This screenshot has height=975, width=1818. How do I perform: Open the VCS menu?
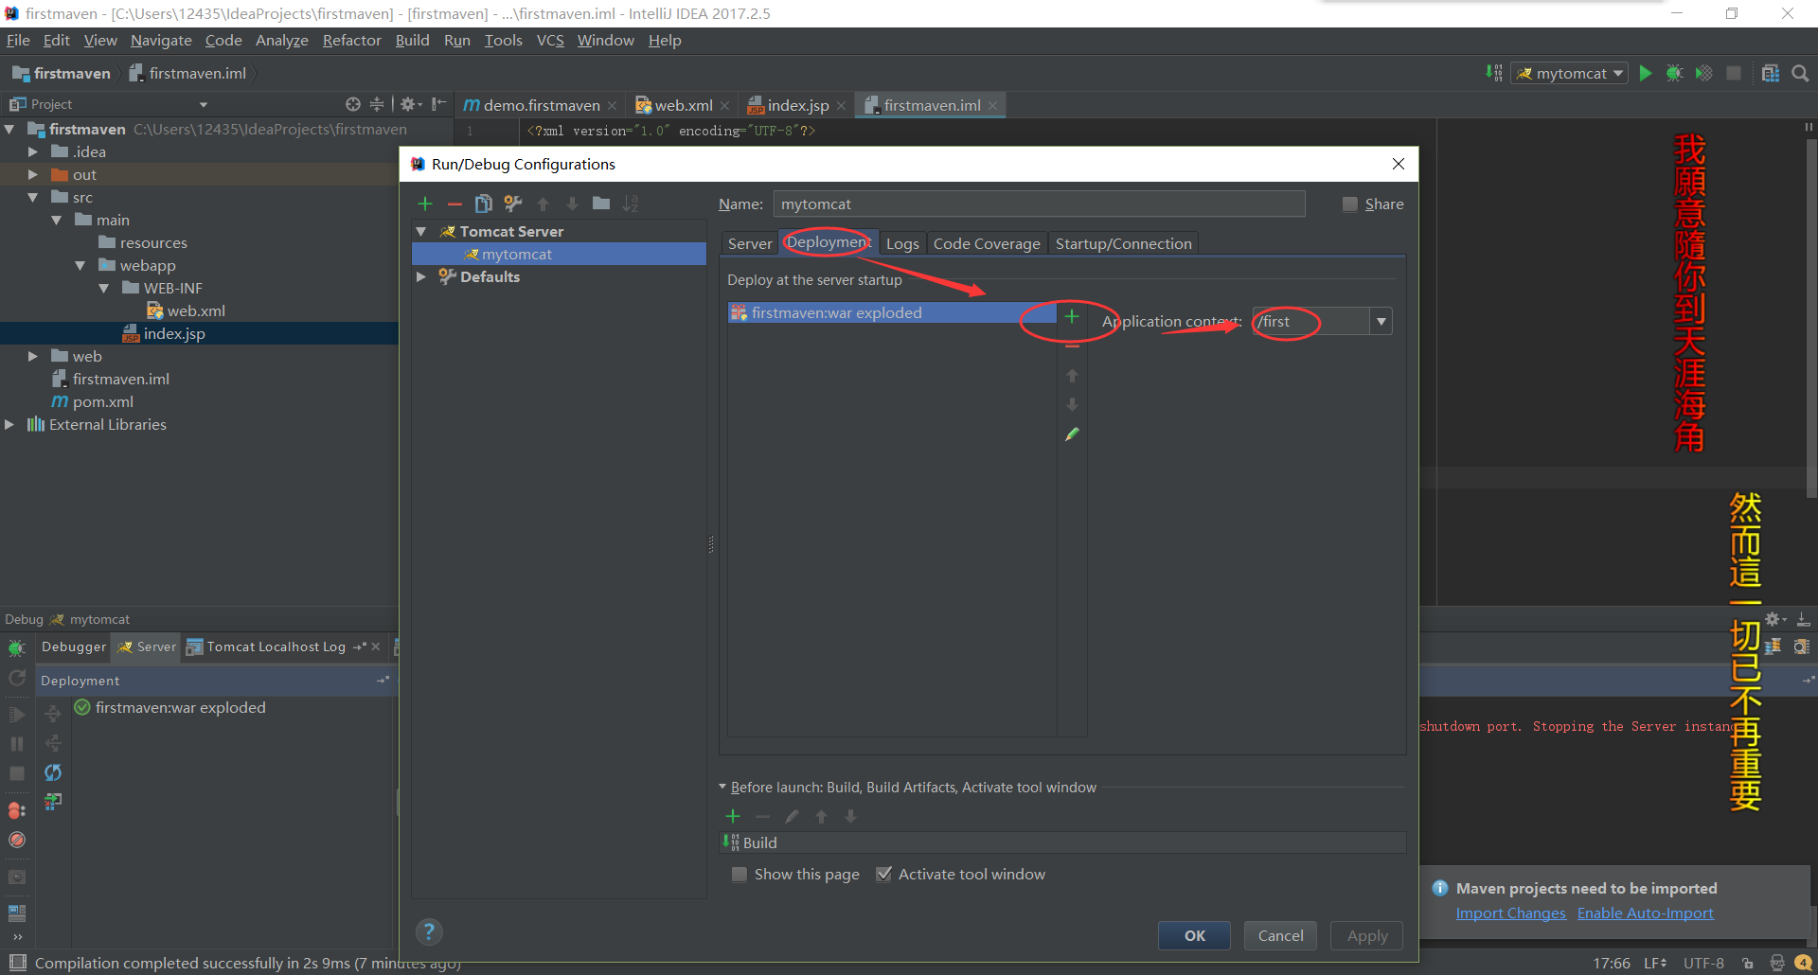point(549,40)
